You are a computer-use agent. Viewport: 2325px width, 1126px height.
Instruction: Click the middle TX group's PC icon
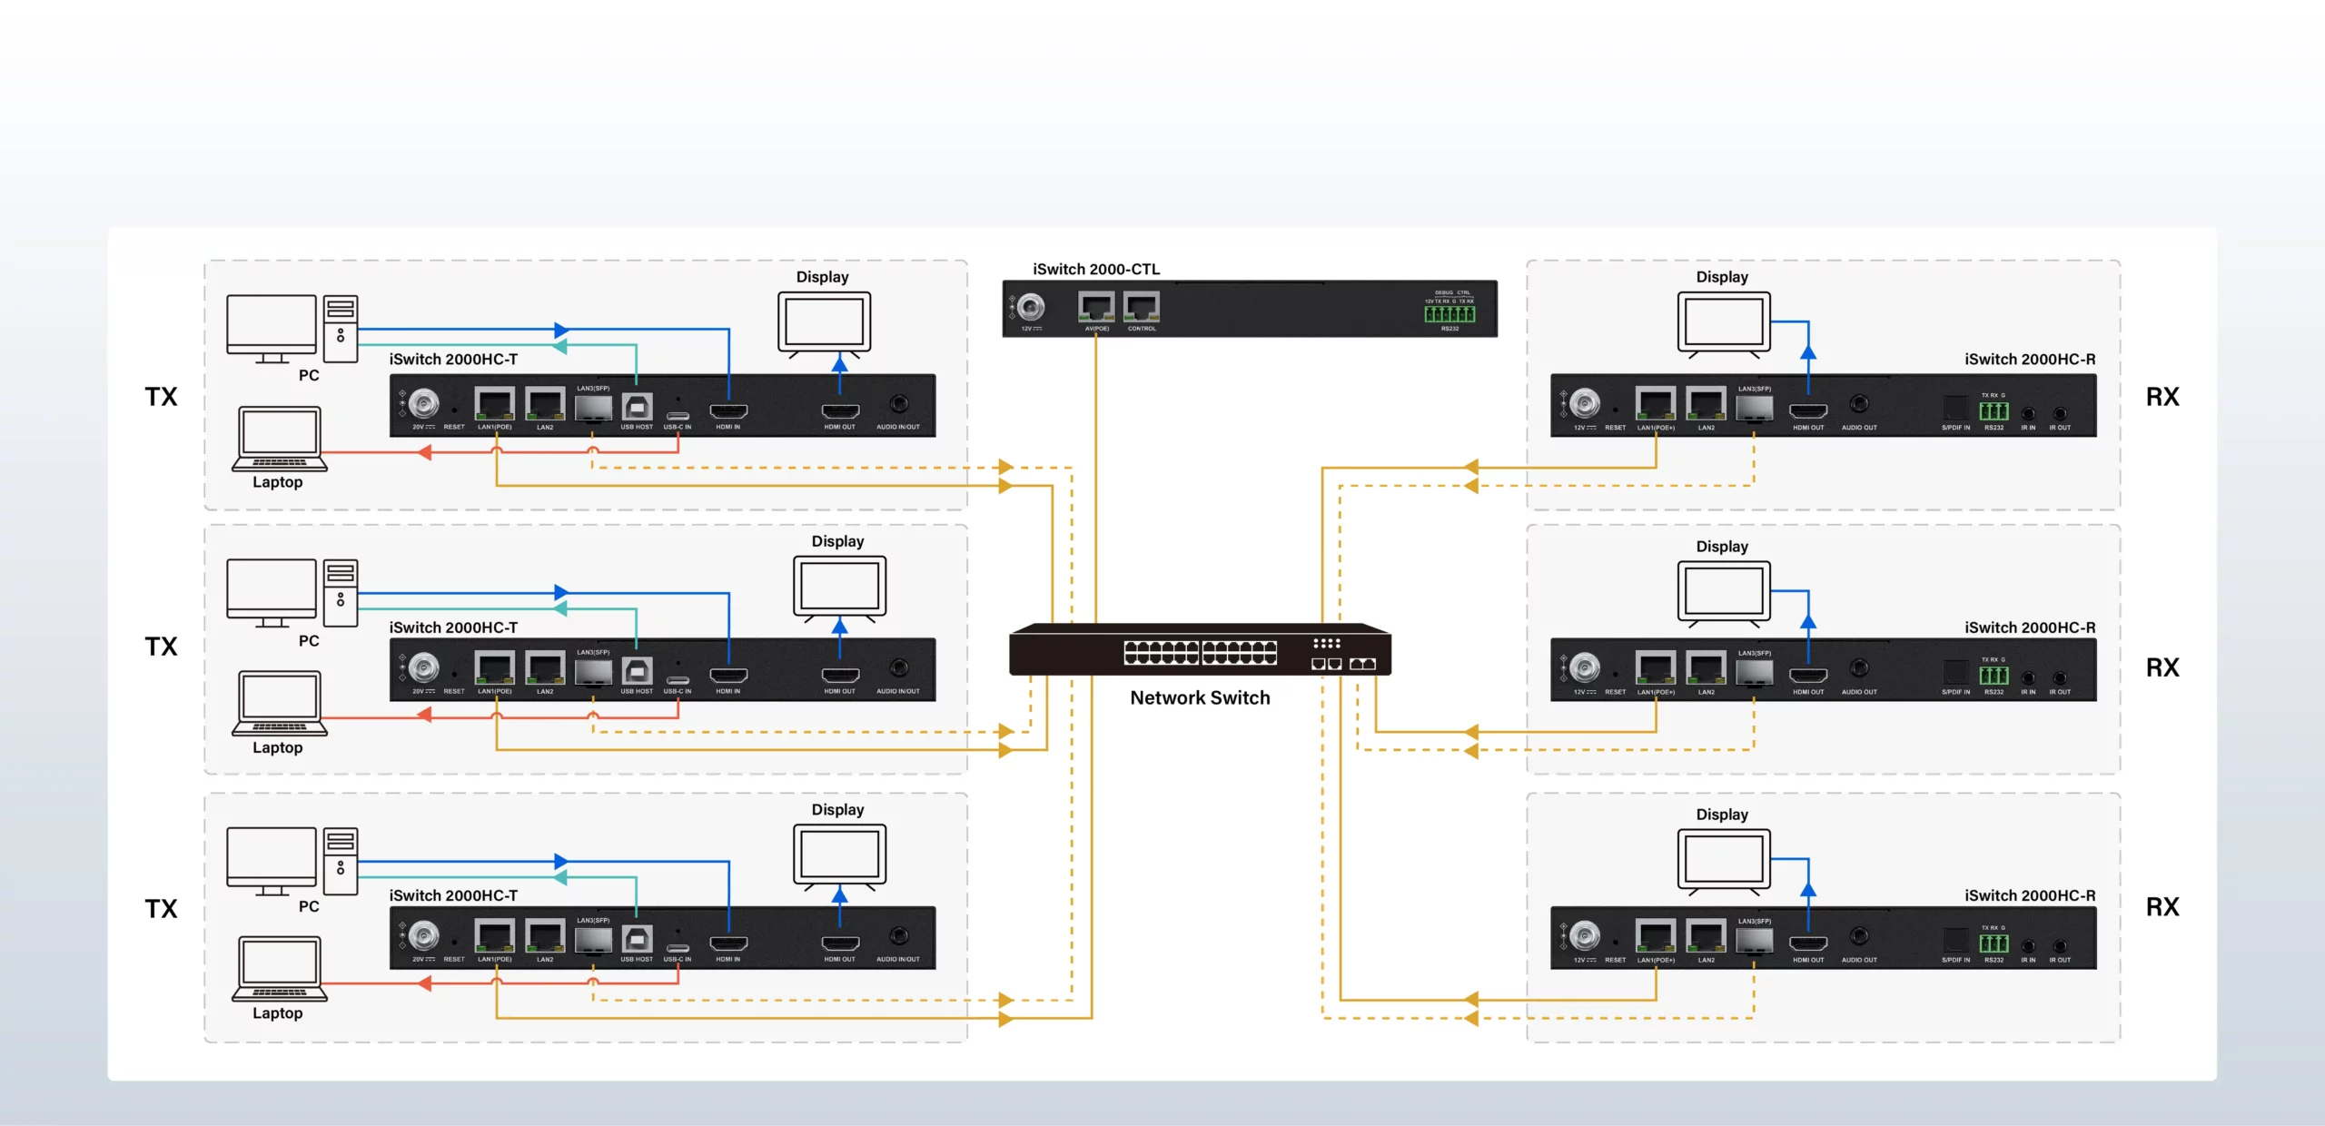292,593
